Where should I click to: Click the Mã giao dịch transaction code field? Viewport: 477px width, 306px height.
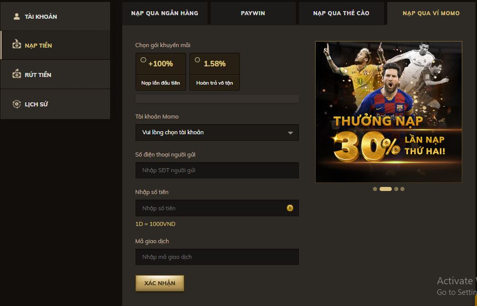[x=217, y=257]
